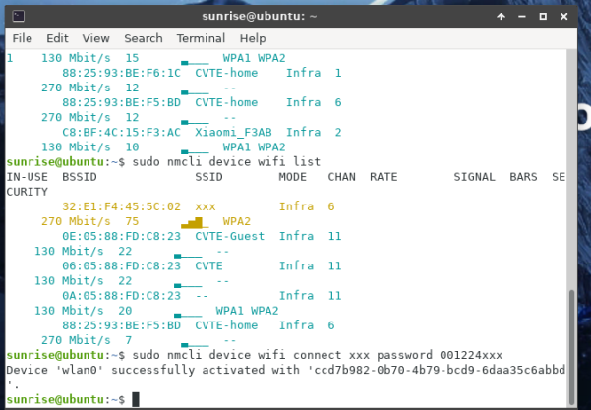Click the 'nmcli device wifi connect' command line
The image size is (591, 410).
pos(318,355)
